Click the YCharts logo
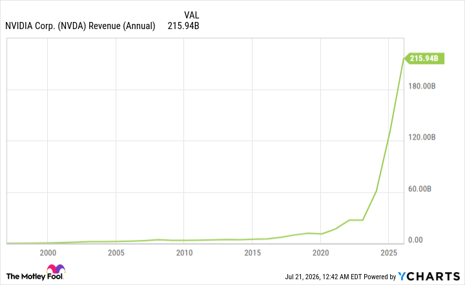465x285 pixels. tap(429, 277)
